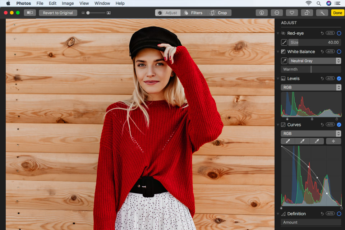Enable the Red-eye adjustment circle
This screenshot has width=345, height=230.
339,33
